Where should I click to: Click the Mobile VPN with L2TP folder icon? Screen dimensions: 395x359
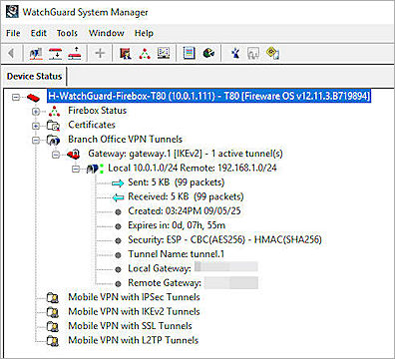click(53, 341)
